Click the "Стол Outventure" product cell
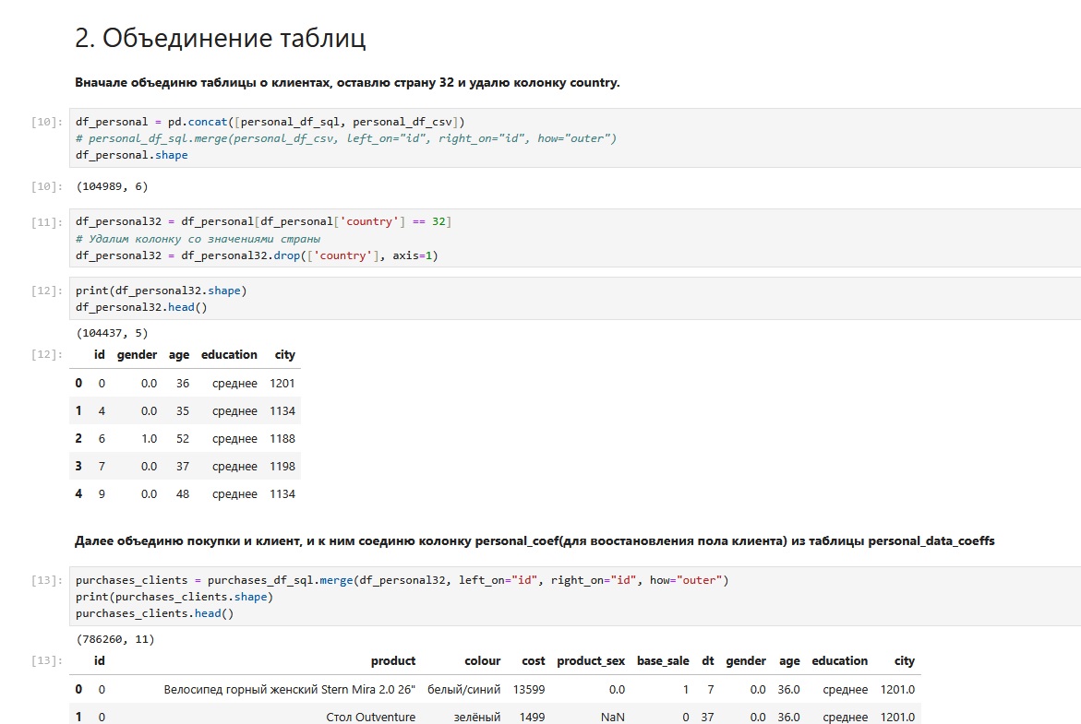The height and width of the screenshot is (724, 1081). click(370, 717)
